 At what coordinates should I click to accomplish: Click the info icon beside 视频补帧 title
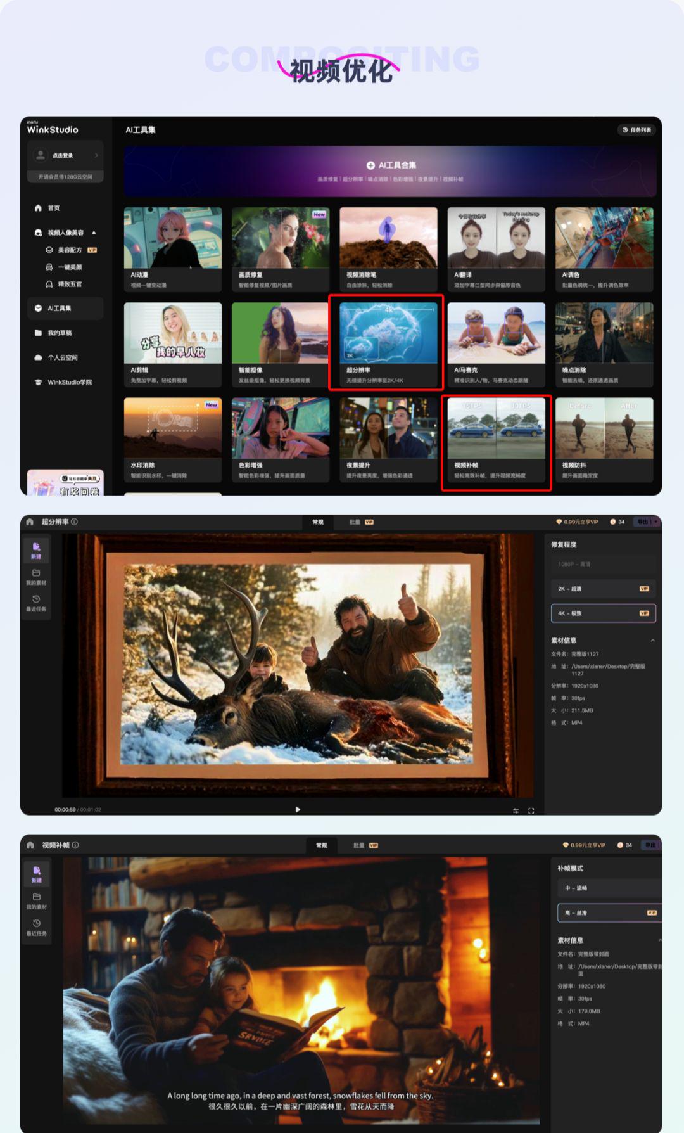(75, 845)
